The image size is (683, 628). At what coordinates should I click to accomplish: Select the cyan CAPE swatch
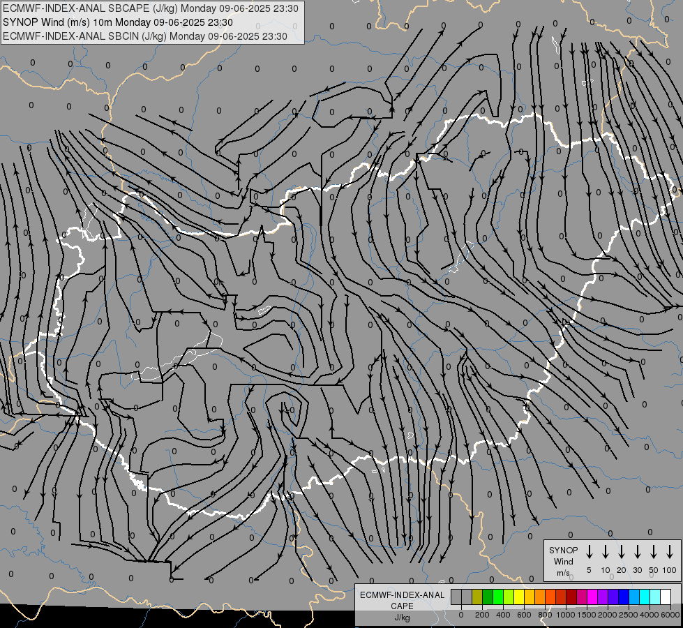point(644,597)
